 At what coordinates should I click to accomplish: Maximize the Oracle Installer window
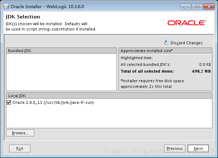coord(197,6)
